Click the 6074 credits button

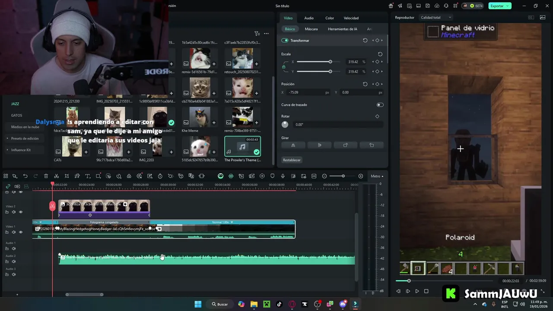pos(474,6)
